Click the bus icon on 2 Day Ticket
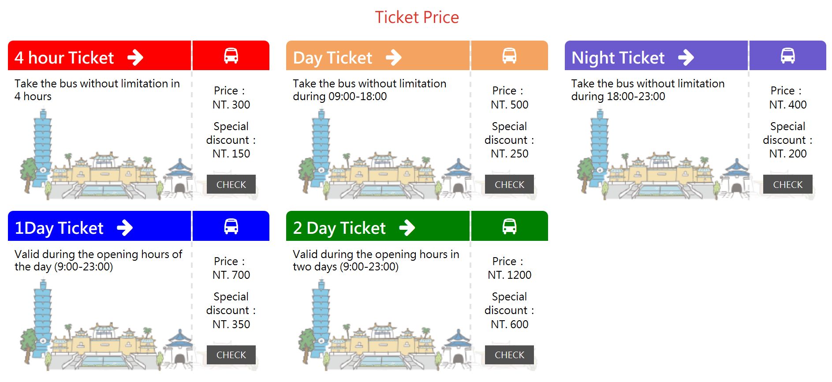Screen dimensions: 832x382 [509, 226]
